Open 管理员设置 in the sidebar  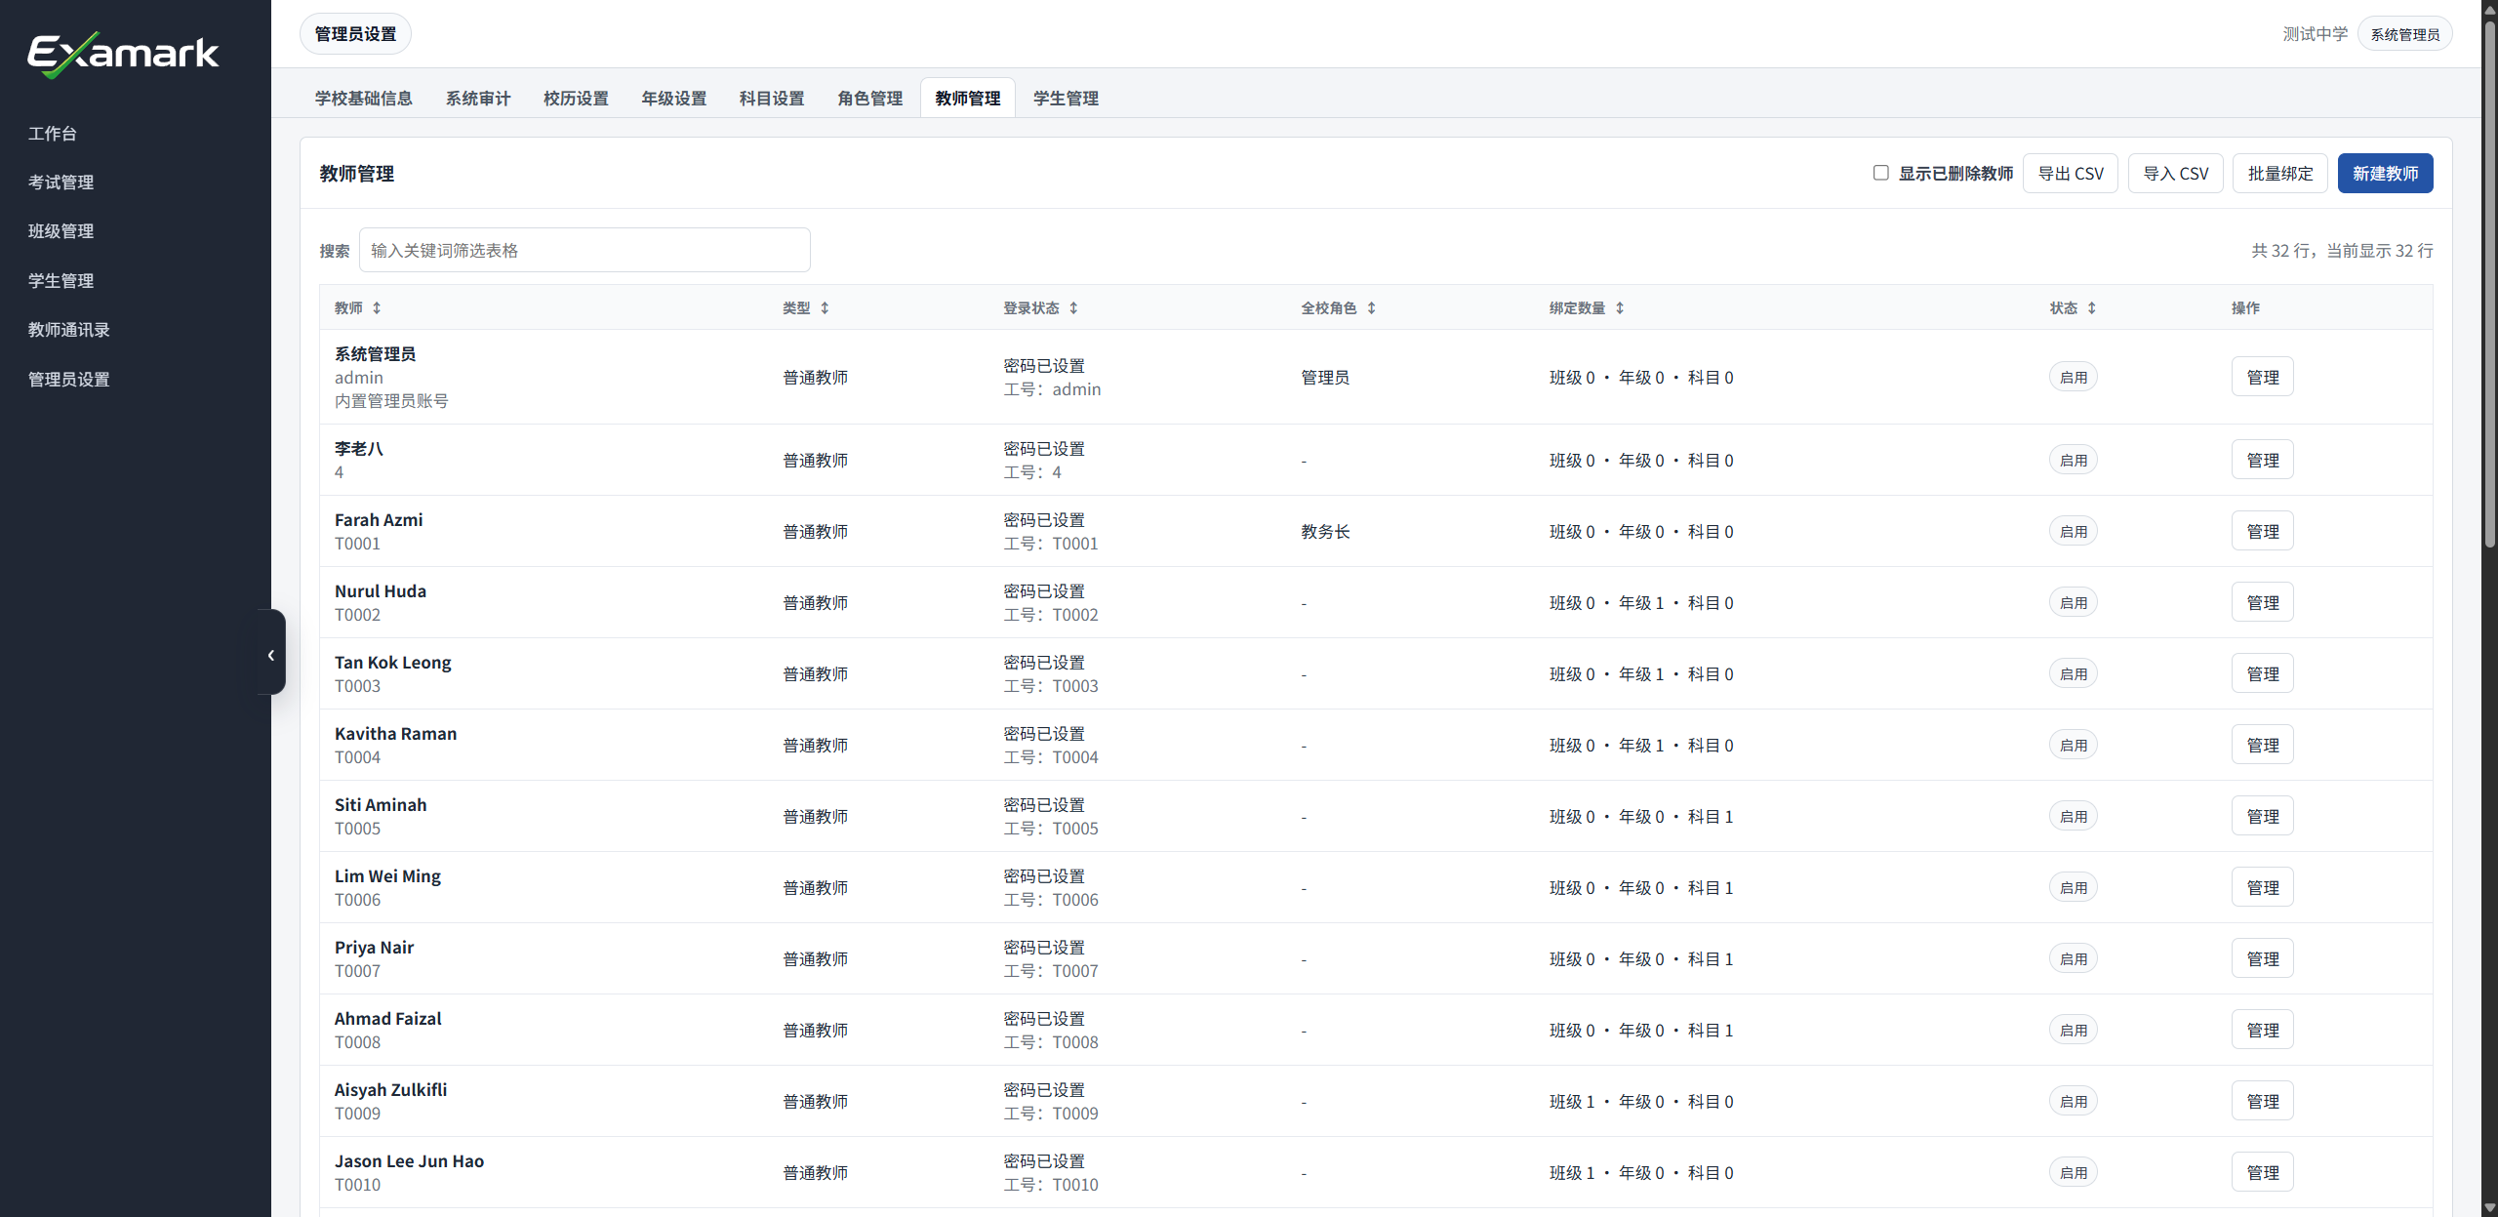(x=69, y=380)
